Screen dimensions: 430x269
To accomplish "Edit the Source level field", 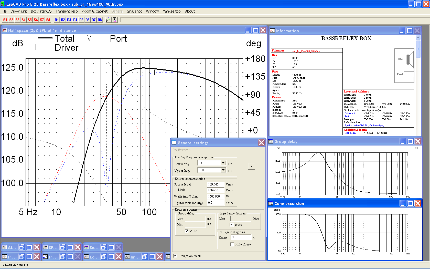I will [x=216, y=184].
